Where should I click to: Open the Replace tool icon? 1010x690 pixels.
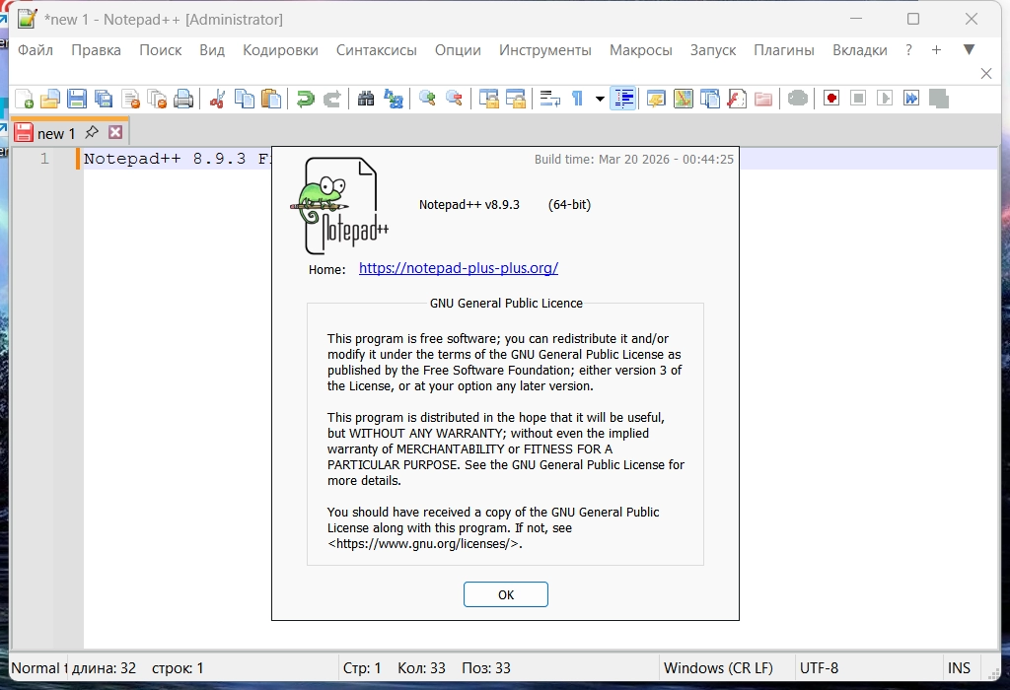click(393, 99)
